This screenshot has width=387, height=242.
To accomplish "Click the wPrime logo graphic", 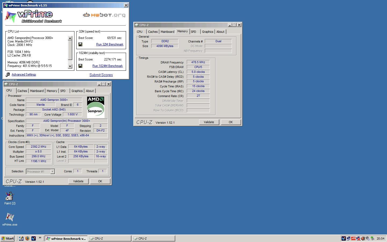I will [33, 17].
